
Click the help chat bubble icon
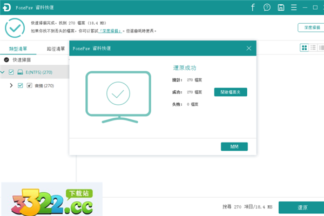click(267, 8)
